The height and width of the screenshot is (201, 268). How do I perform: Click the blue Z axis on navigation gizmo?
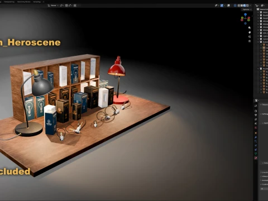tap(245, 15)
